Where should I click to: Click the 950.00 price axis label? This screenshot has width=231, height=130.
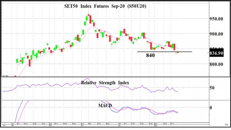coord(216,19)
